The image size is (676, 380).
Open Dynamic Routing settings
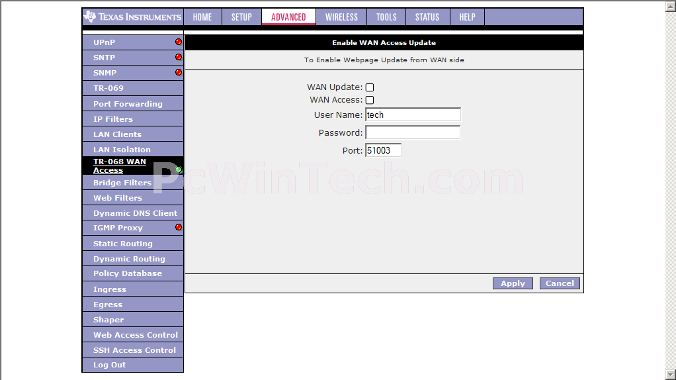129,259
